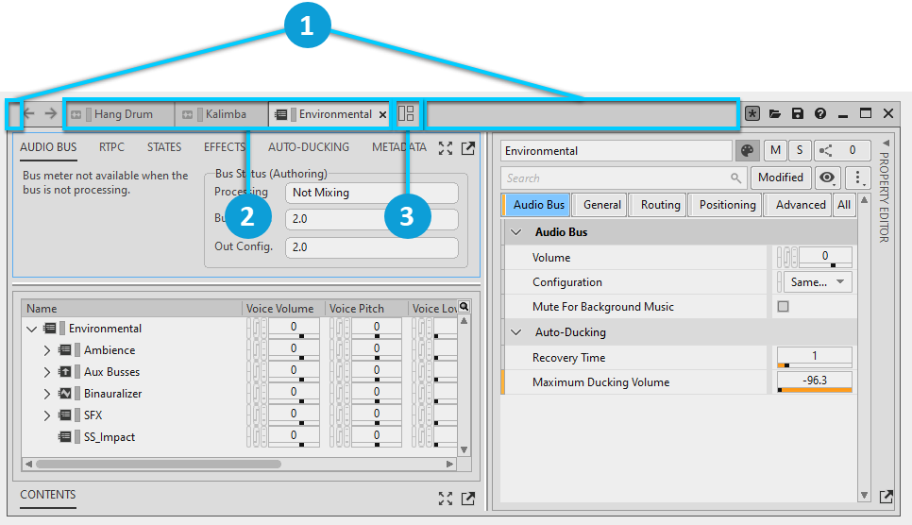Image resolution: width=912 pixels, height=525 pixels.
Task: Click the color palette icon beside Environmental
Action: pyautogui.click(x=747, y=150)
